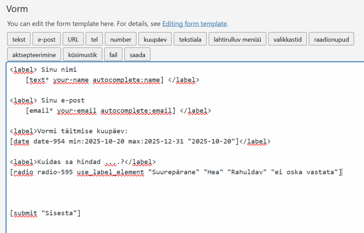
Task: Insert a 'raadionupud' radio buttons tag
Action: [x=331, y=39]
